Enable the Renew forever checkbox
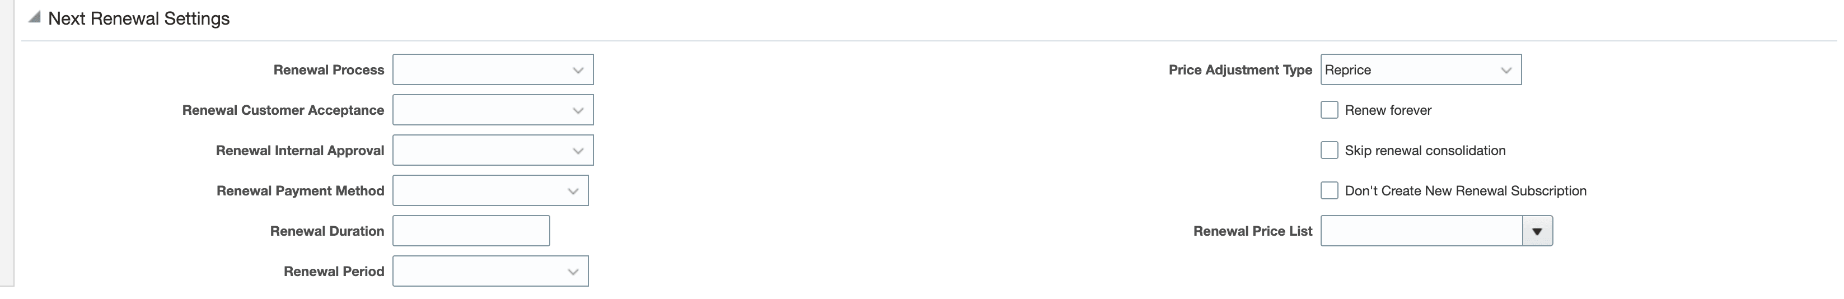The image size is (1844, 299). (1330, 110)
